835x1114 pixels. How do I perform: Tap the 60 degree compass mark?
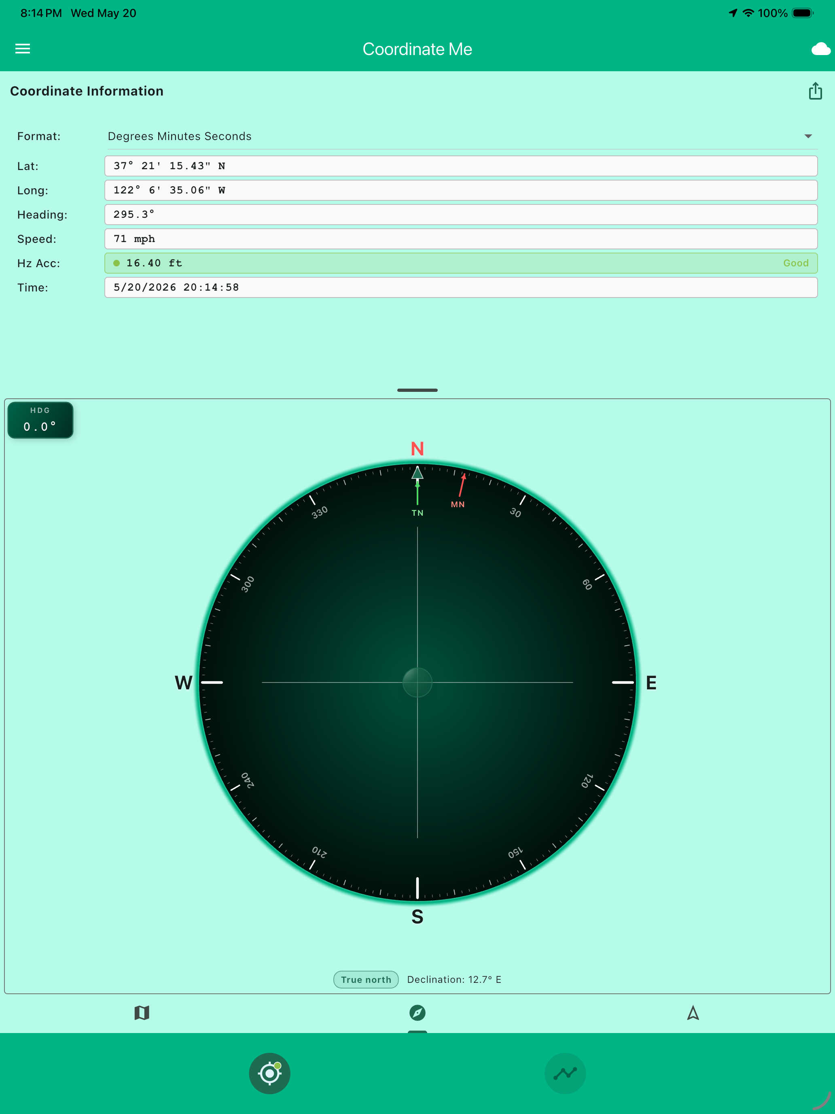pos(587,584)
